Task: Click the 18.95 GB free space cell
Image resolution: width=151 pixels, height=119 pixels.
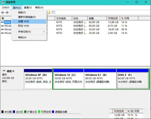Action: [x=113, y=29]
